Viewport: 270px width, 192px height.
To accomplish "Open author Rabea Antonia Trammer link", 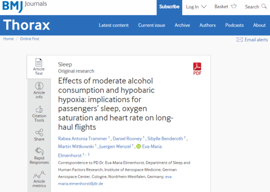I will (82, 137).
